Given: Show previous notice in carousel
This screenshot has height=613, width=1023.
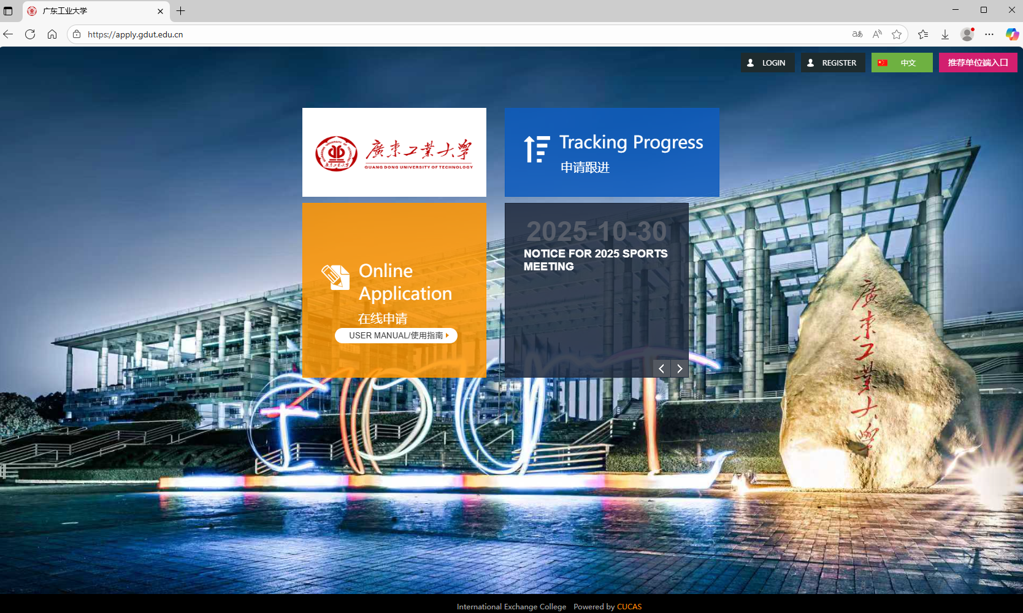Looking at the screenshot, I should (661, 368).
